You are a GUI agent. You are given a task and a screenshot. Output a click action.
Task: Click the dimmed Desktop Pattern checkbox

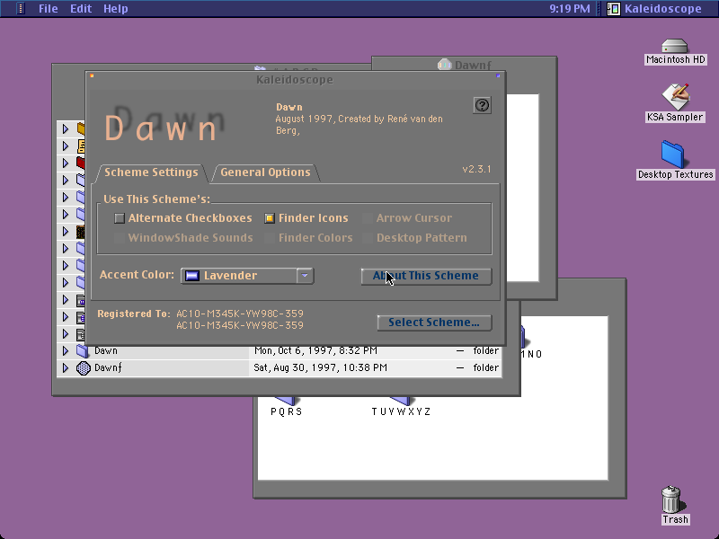[367, 238]
